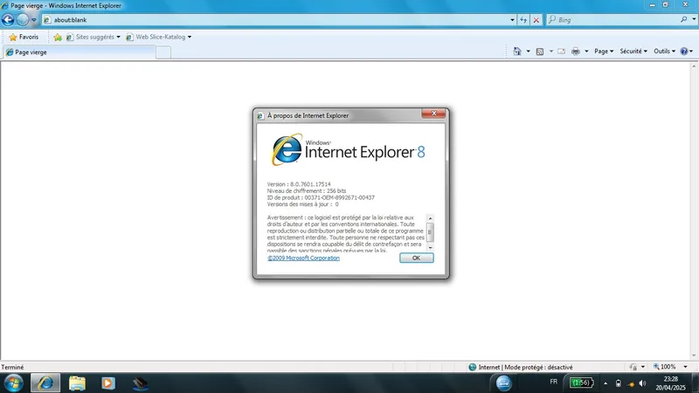This screenshot has width=699, height=393.
Task: Go back with the Back arrow button
Action: tap(8, 19)
